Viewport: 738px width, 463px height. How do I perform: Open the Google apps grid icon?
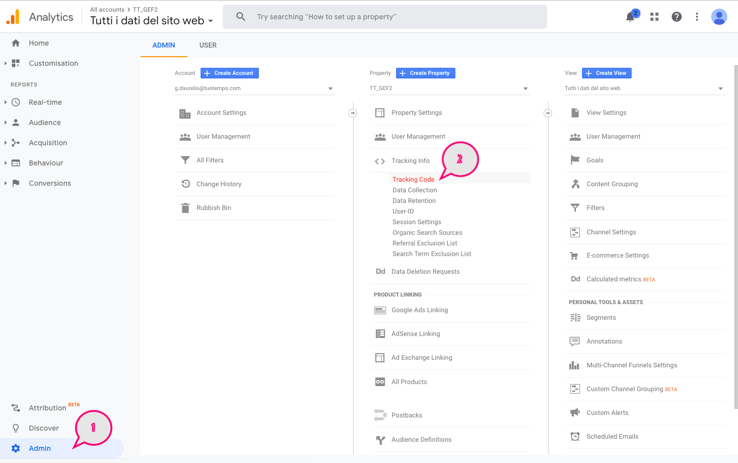click(654, 17)
